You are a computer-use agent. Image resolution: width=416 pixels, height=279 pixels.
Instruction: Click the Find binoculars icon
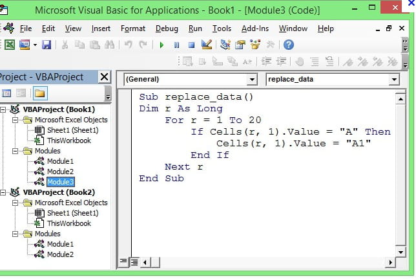tap(109, 45)
